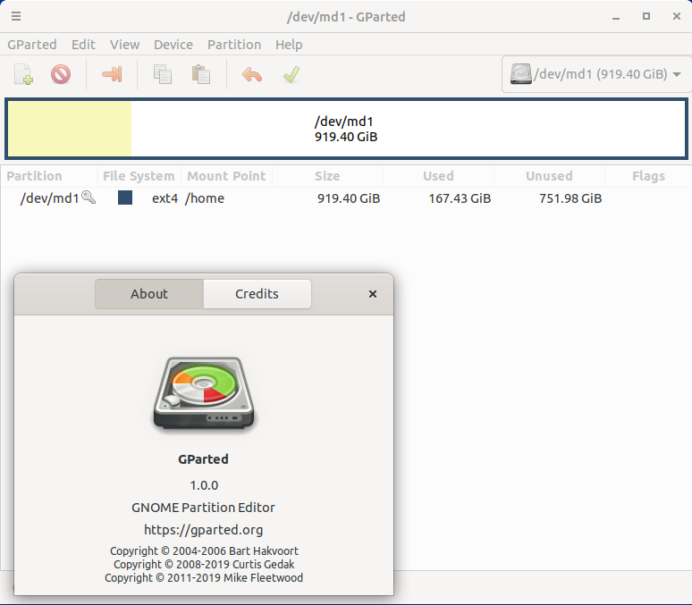This screenshot has height=605, width=692.
Task: Open the Help menu
Action: [x=289, y=45]
